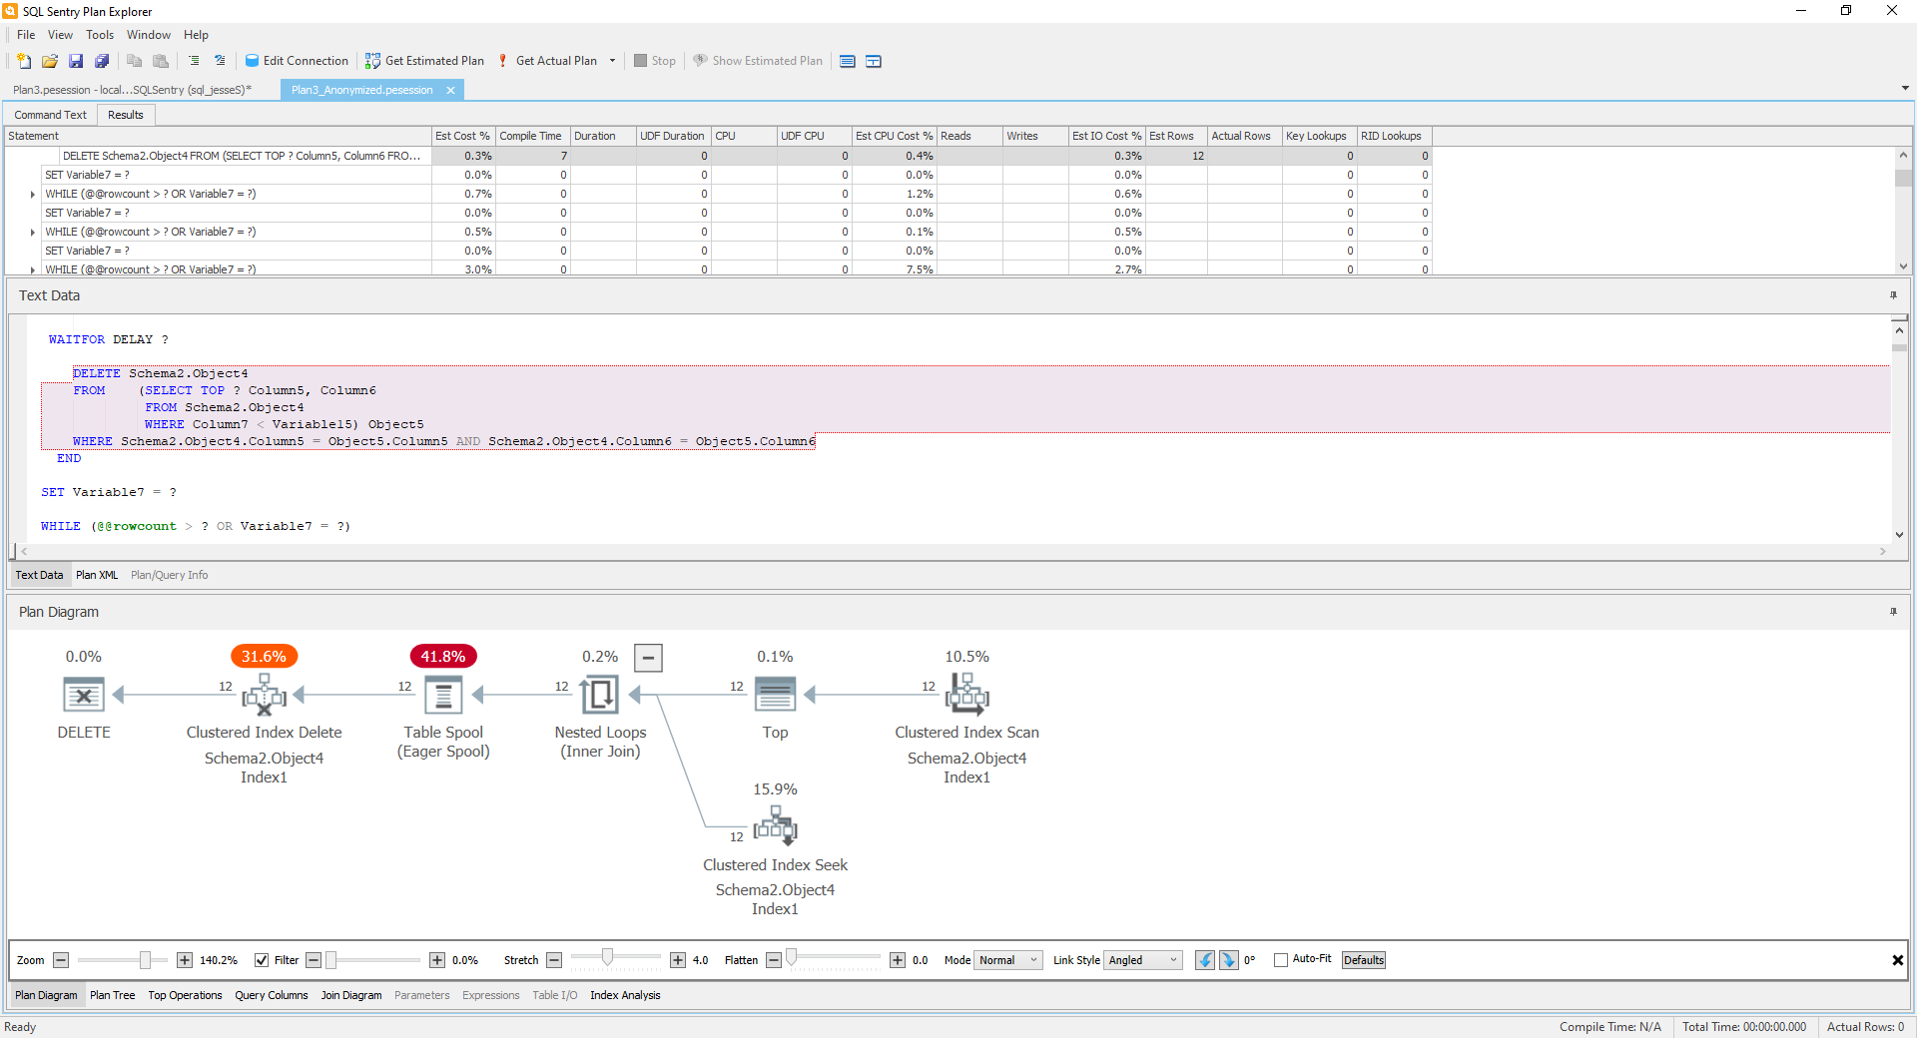Open a new session with the New icon
1917x1038 pixels.
tap(22, 61)
